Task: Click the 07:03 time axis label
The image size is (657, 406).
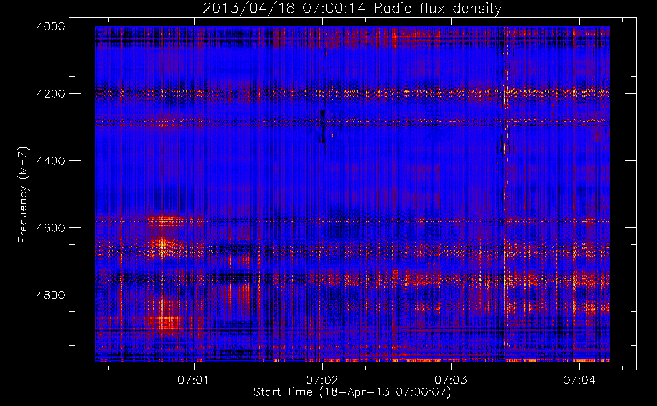Action: click(x=451, y=380)
